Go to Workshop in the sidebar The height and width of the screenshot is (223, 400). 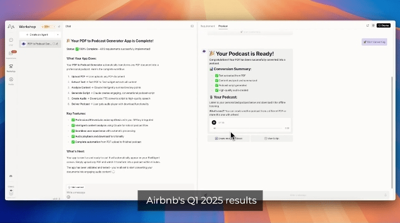11,67
